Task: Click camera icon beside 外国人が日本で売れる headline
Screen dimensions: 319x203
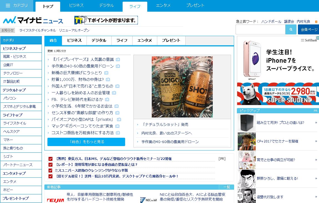Action: click(117, 86)
